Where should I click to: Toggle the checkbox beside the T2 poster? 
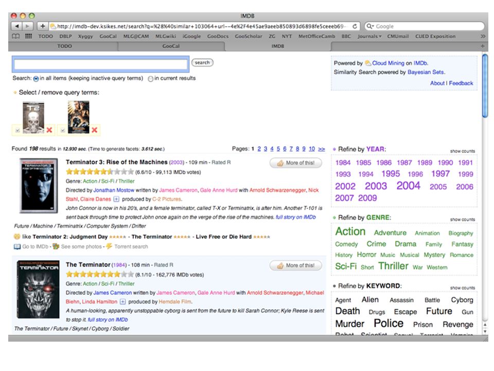(17, 130)
